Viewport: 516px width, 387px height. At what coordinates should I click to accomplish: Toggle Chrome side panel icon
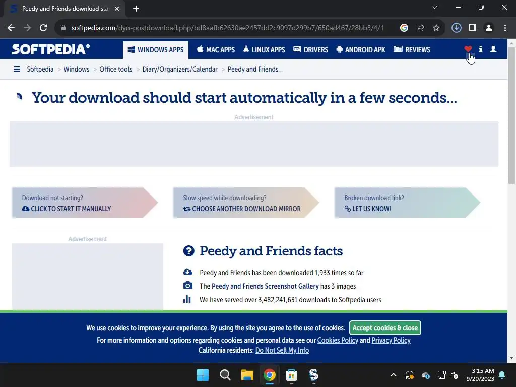(473, 28)
